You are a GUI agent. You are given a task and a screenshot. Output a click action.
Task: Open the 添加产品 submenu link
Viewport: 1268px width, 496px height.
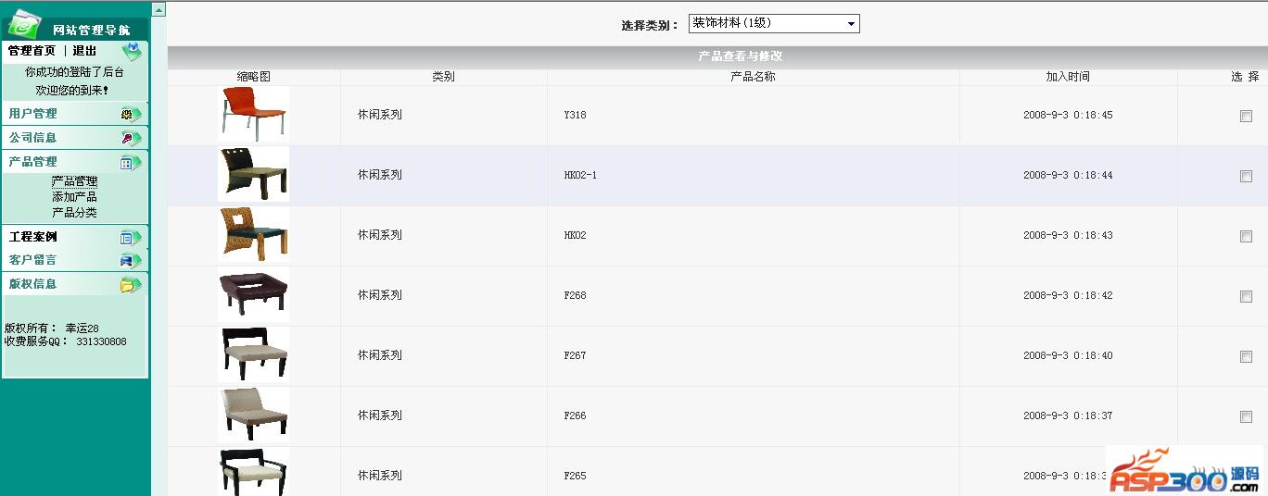tap(74, 197)
